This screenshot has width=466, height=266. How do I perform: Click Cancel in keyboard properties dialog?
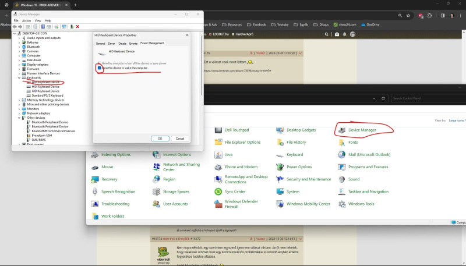(x=180, y=139)
